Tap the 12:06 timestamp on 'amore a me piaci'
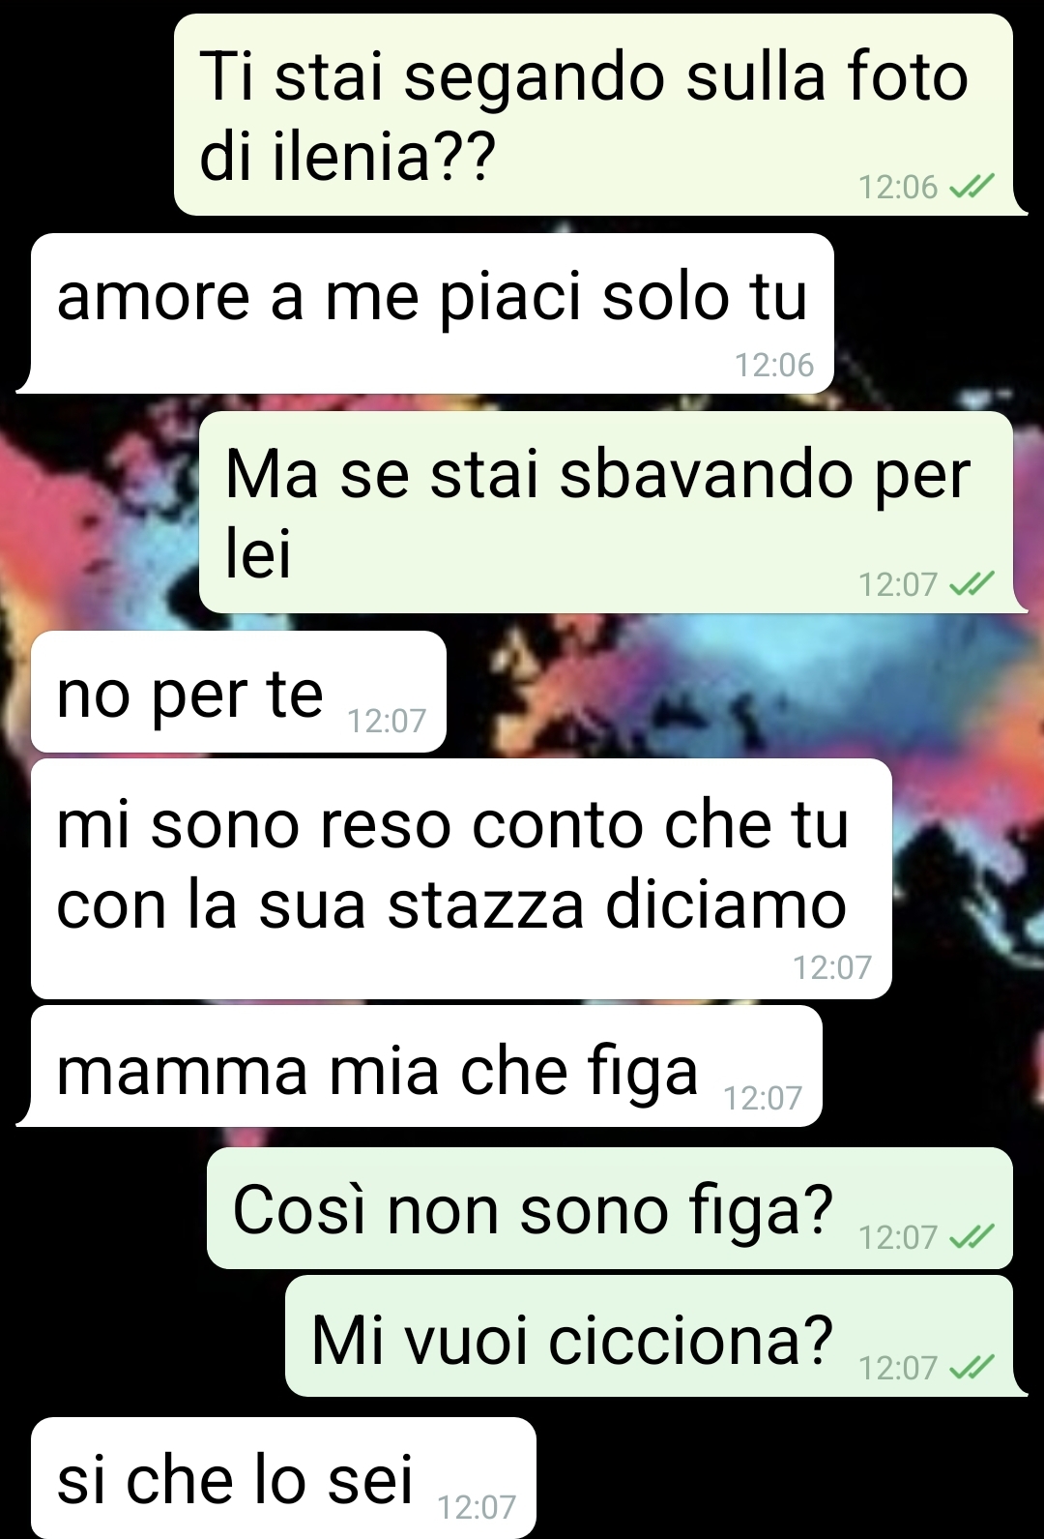Screen dimensions: 1044x1539 coord(774,366)
